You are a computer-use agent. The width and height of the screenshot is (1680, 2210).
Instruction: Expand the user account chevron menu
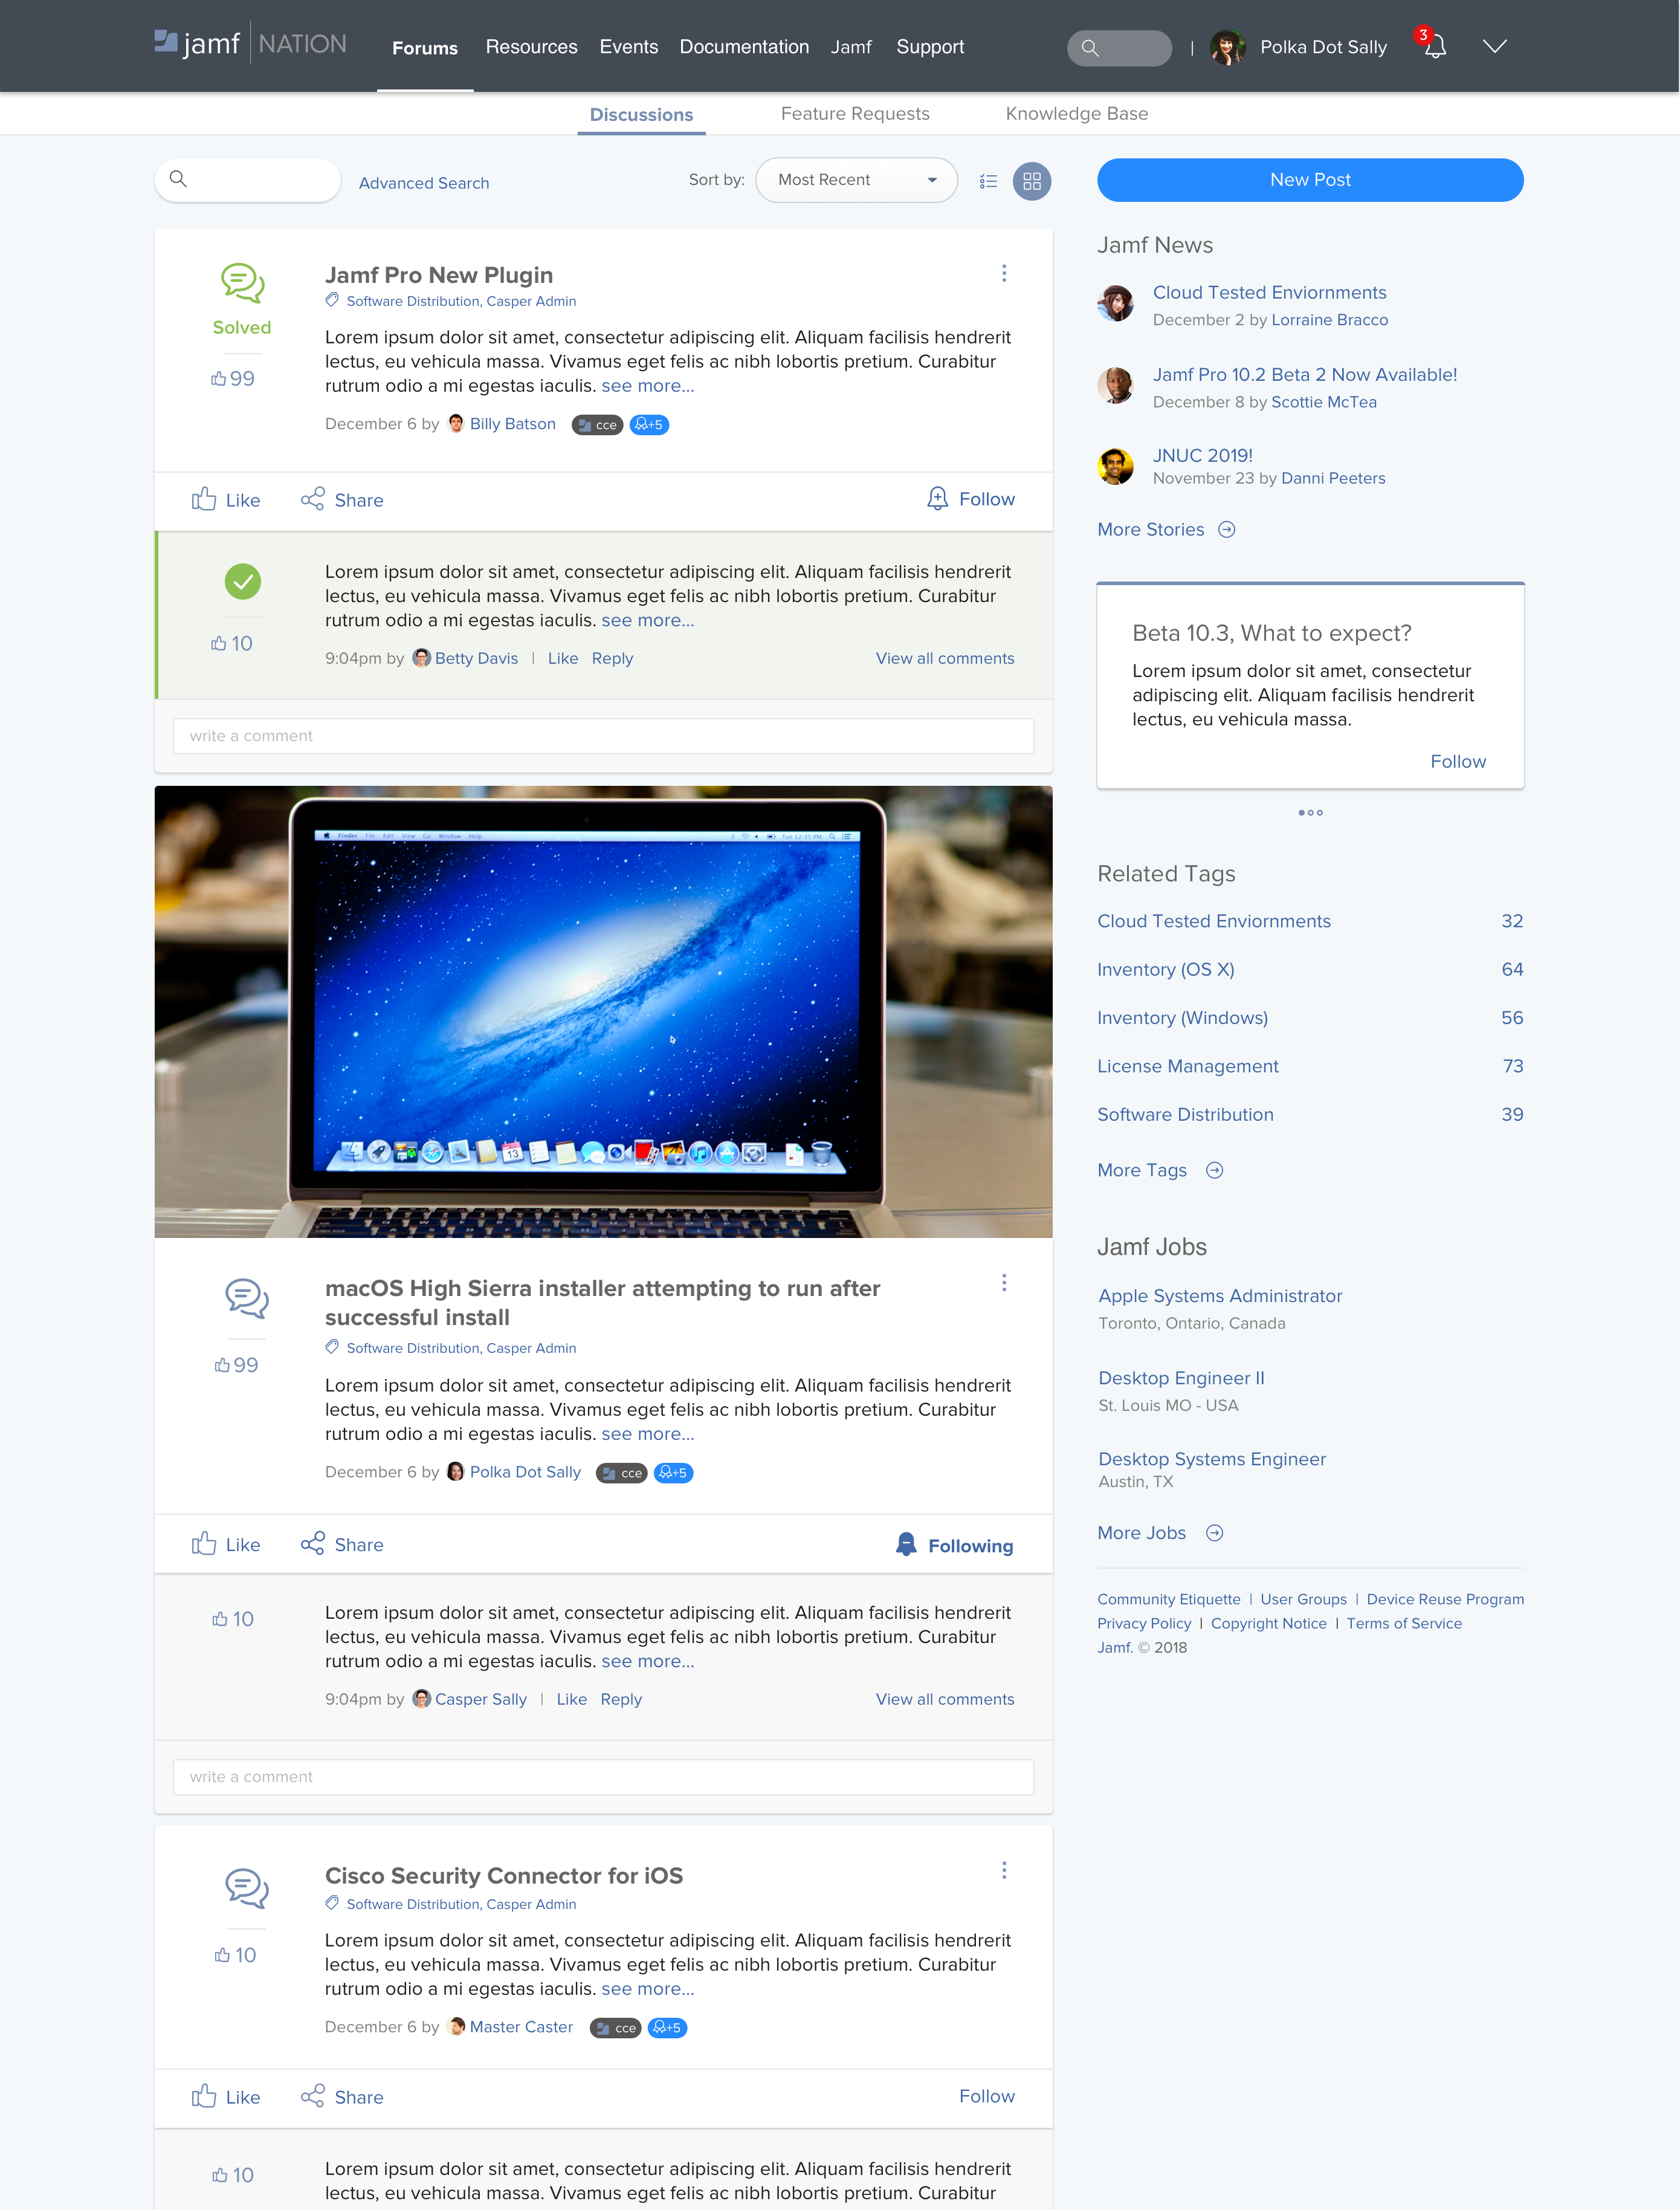[x=1494, y=46]
